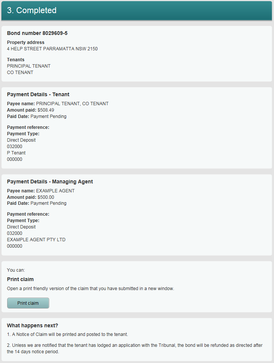The width and height of the screenshot is (274, 363).
Task: Select PRINCIPAL TENANT in the Tenants list
Action: (x=29, y=66)
